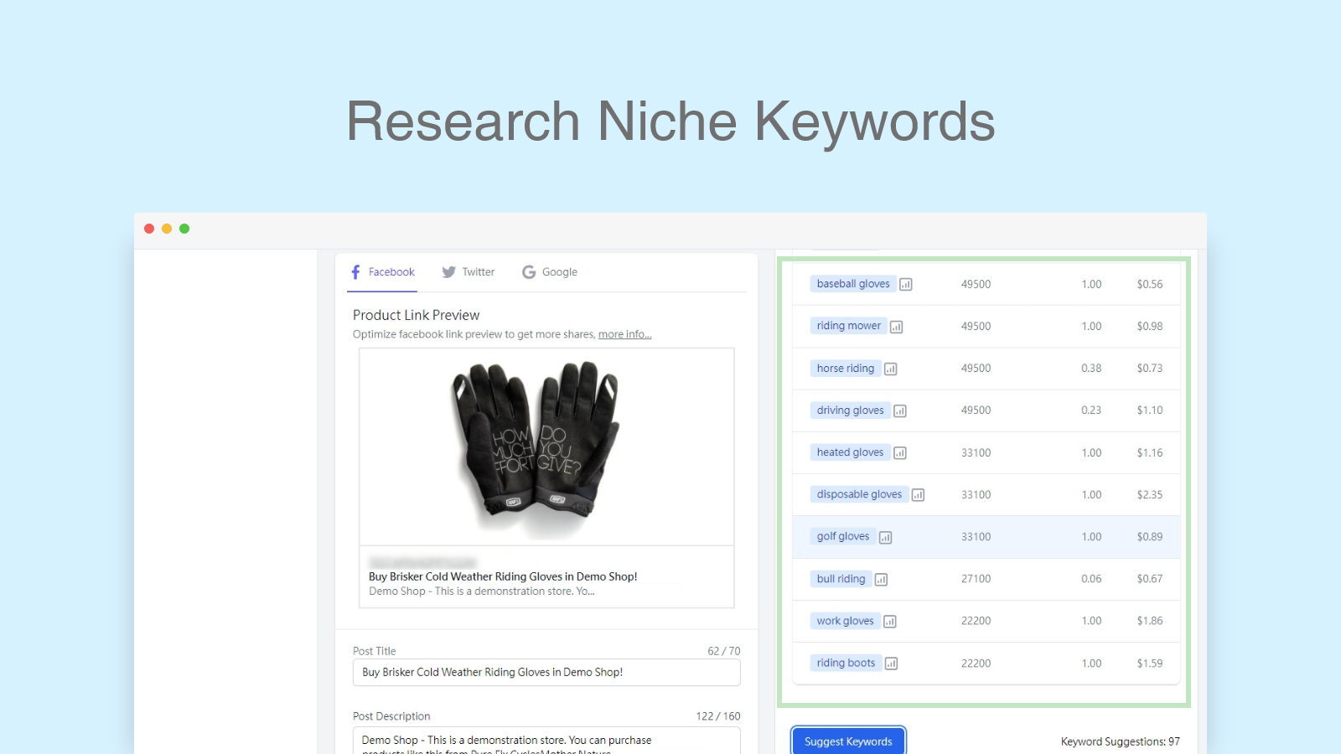The height and width of the screenshot is (754, 1341).
Task: Switch to the Twitter preview tab
Action: pos(478,271)
